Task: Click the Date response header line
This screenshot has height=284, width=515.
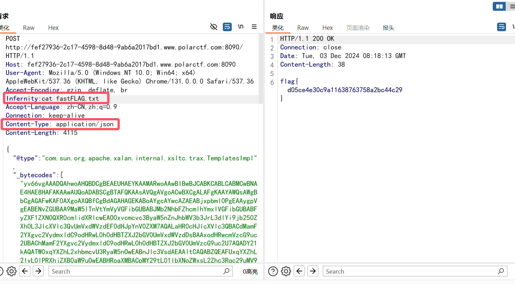Action: click(x=343, y=56)
